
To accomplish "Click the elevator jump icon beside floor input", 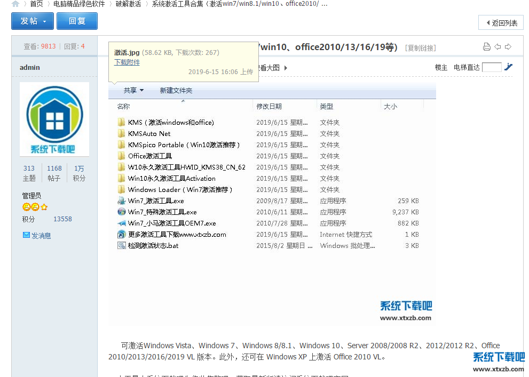I will tap(509, 67).
